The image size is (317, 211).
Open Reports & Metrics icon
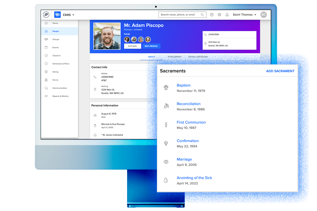point(46,96)
